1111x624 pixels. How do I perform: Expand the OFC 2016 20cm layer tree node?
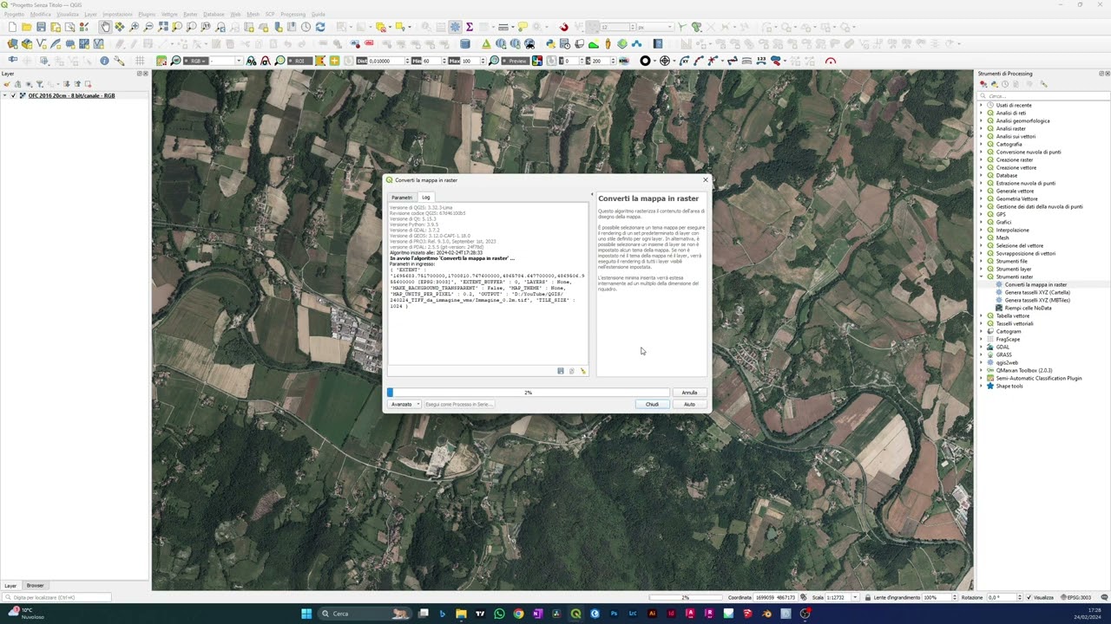[x=5, y=95]
